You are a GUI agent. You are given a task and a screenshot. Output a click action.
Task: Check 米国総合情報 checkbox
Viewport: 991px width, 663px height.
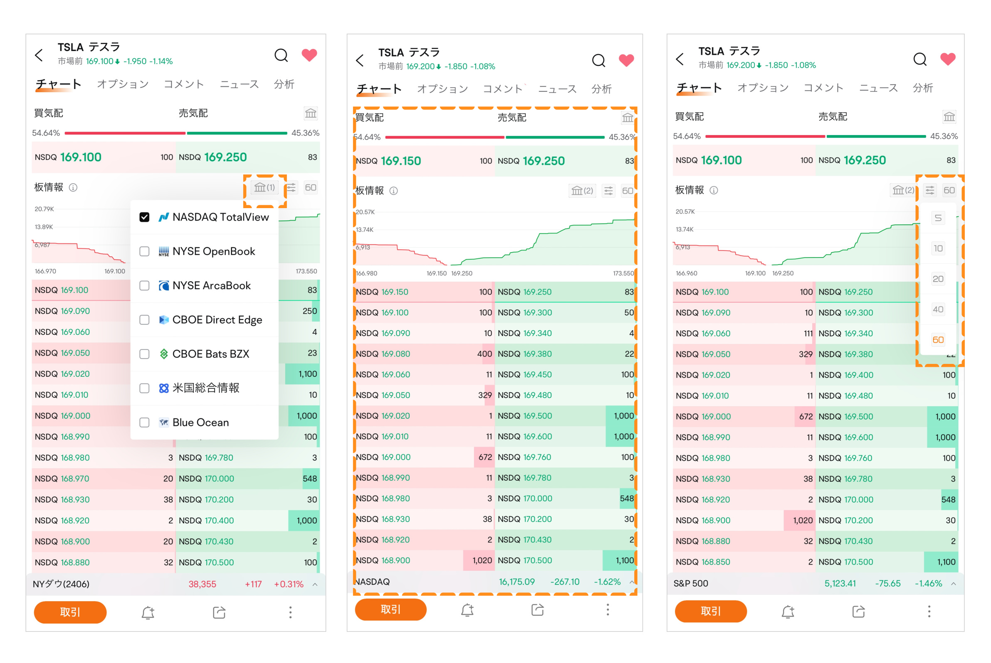pyautogui.click(x=144, y=388)
